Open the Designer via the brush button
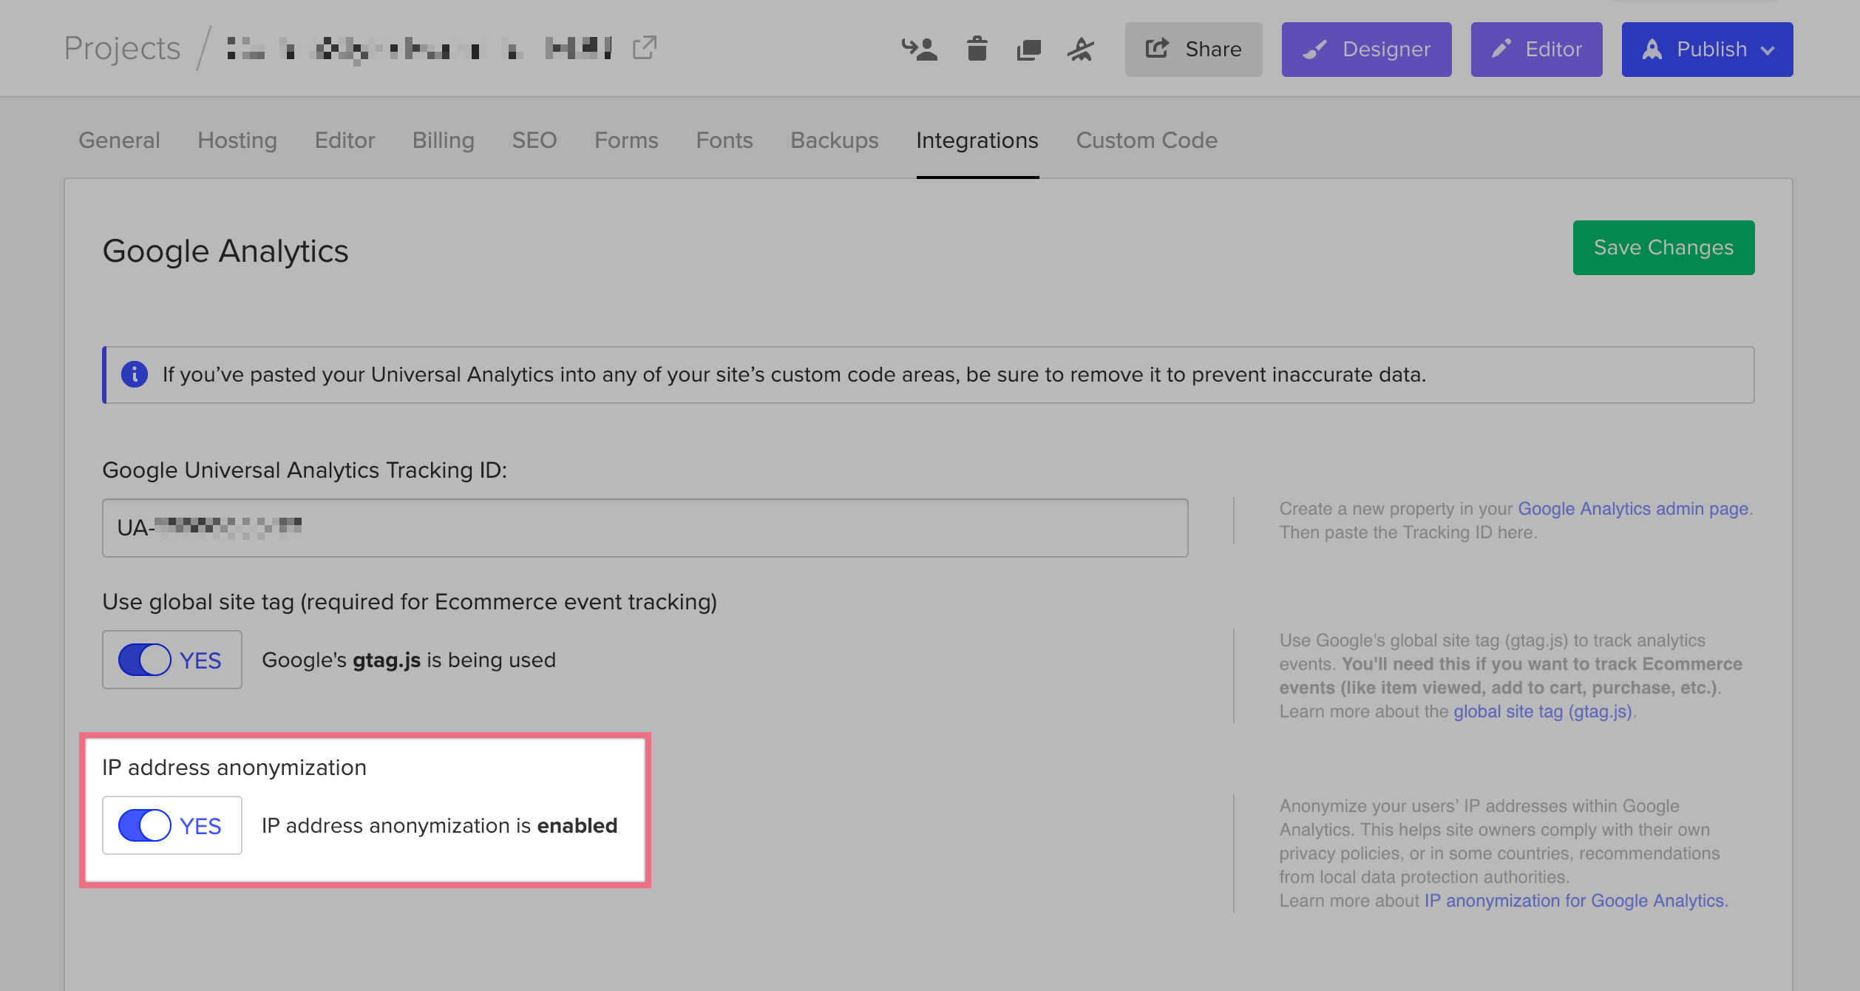The width and height of the screenshot is (1860, 991). tap(1366, 50)
